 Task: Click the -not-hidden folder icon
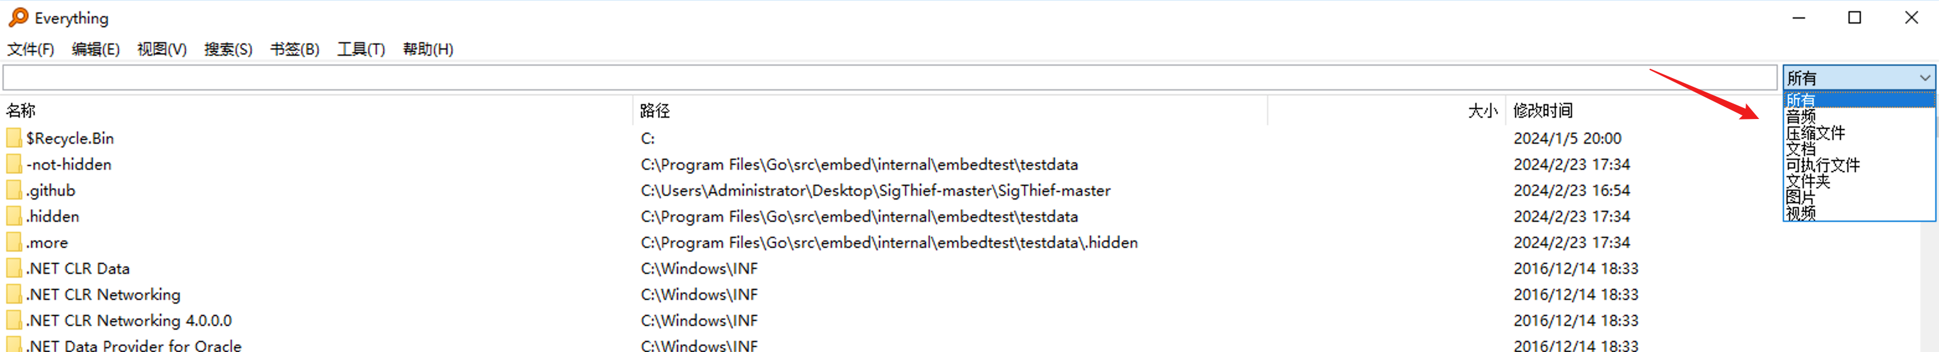click(x=14, y=165)
